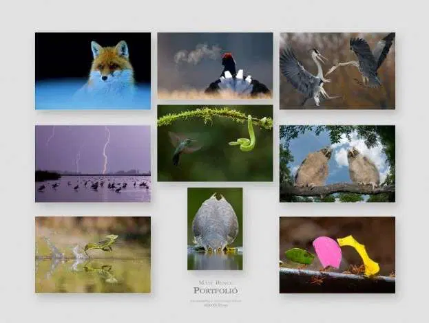Viewport: 429px width, 323px height.
Task: Click the right heron with spread wings
Action: coord(368,62)
